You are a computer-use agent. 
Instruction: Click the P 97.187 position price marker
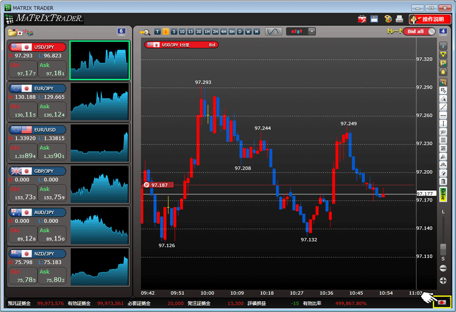(158, 185)
